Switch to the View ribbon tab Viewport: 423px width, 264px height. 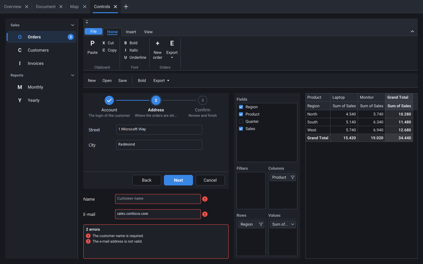pos(148,32)
